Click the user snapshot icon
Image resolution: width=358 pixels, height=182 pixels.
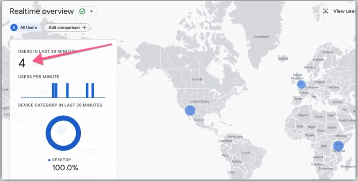click(326, 11)
